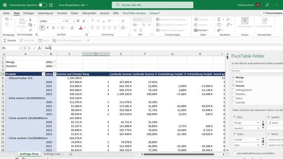Open the Name Box dropdown arrow

coord(20,48)
